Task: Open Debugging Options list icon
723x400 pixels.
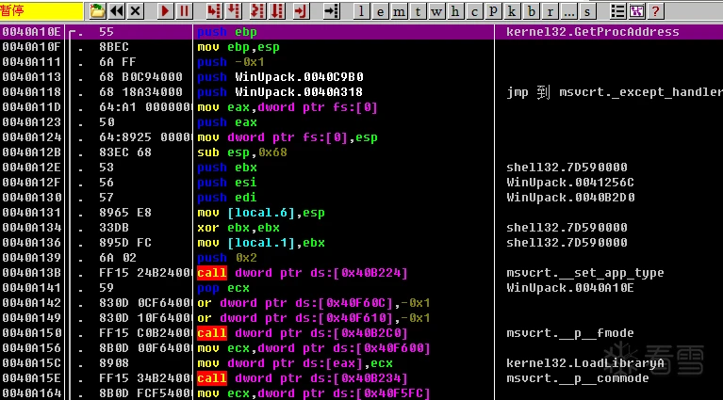Action: point(617,11)
